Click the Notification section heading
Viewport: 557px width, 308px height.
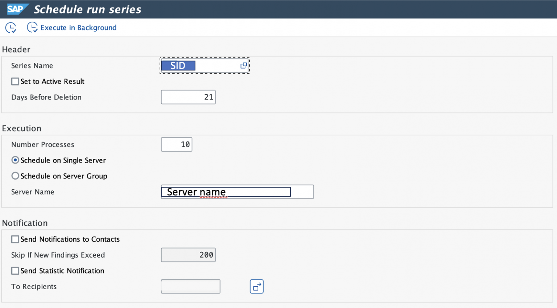25,223
